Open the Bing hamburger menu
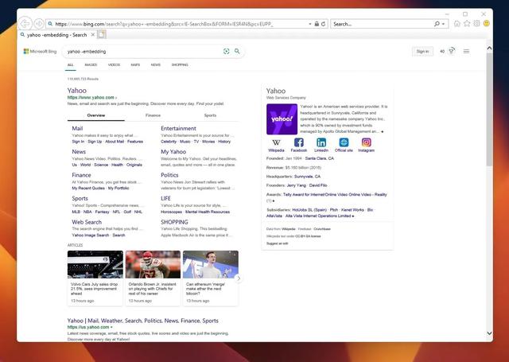Image resolution: width=509 pixels, height=362 pixels. (x=466, y=52)
